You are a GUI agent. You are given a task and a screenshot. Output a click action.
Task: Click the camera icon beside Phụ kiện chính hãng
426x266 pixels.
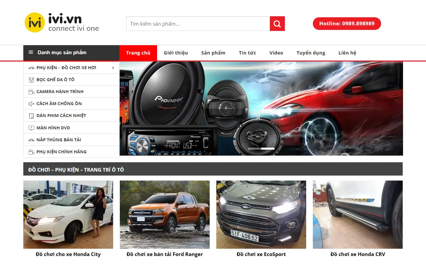click(31, 152)
